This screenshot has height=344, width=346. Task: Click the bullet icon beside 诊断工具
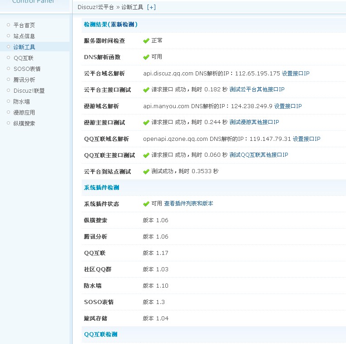(8, 47)
